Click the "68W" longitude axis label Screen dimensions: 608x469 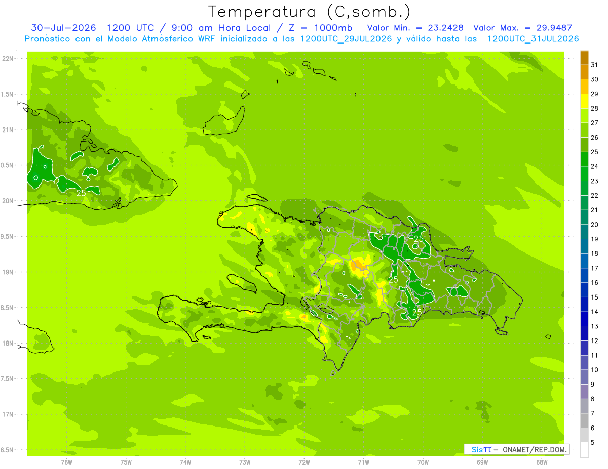coord(542,462)
